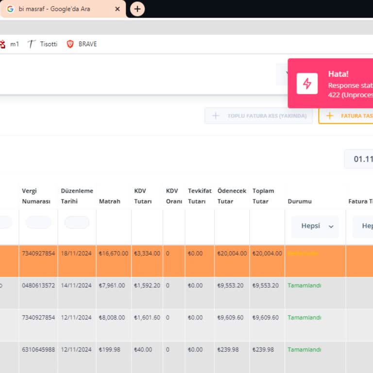Close the 'bi masraf' browser tab

click(118, 9)
